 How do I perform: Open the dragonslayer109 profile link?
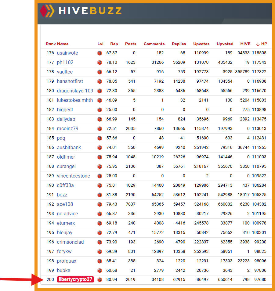(75, 91)
